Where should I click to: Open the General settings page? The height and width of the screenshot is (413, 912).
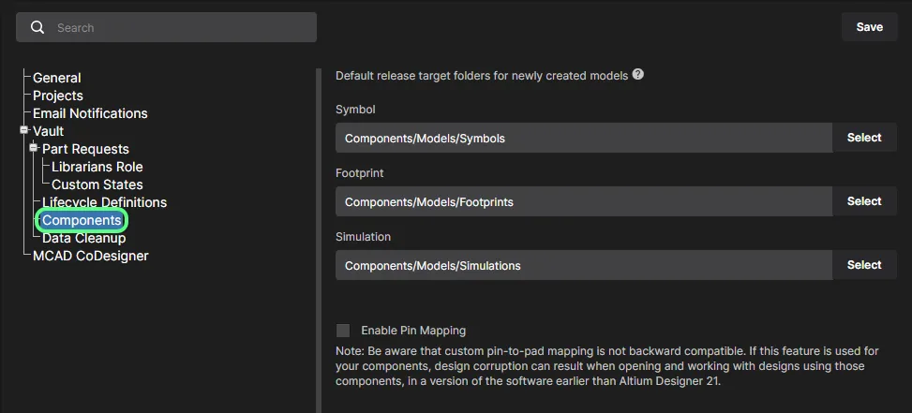click(x=57, y=78)
